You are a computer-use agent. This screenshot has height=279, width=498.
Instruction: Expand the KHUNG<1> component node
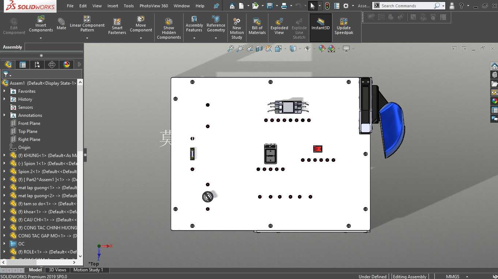click(4, 155)
